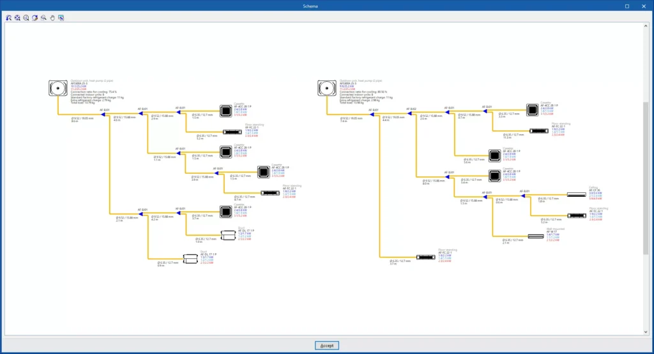Click the bottom-most Duct unit in left system
Screen dimensions: 654x354
(x=191, y=259)
